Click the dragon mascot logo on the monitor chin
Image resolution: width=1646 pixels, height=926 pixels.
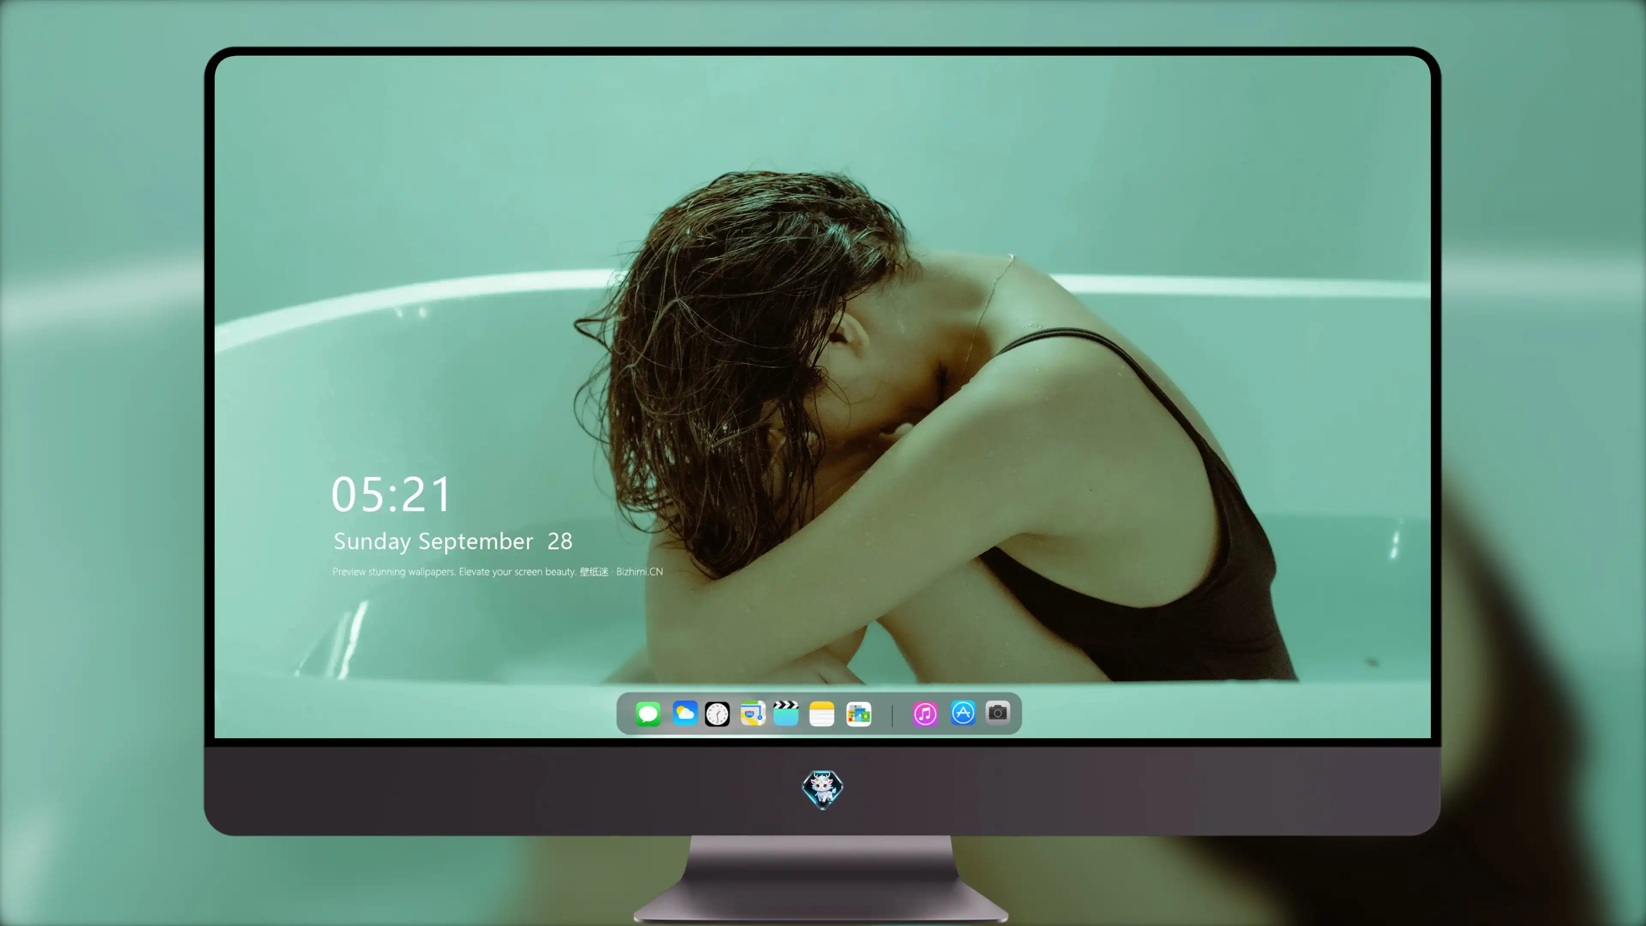[x=823, y=790]
